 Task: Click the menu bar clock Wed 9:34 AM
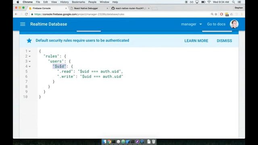(221, 2)
